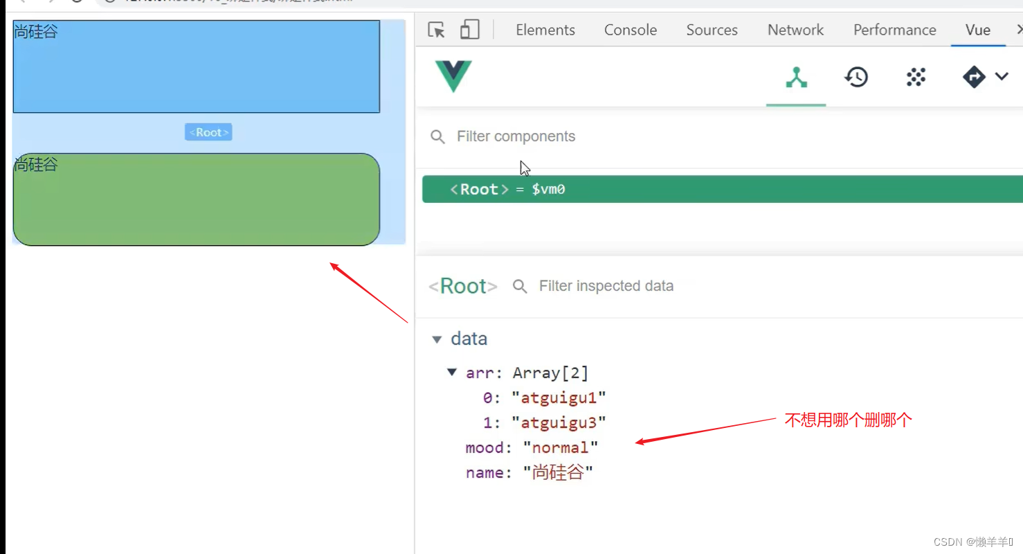Click the Root label badge on page

208,132
